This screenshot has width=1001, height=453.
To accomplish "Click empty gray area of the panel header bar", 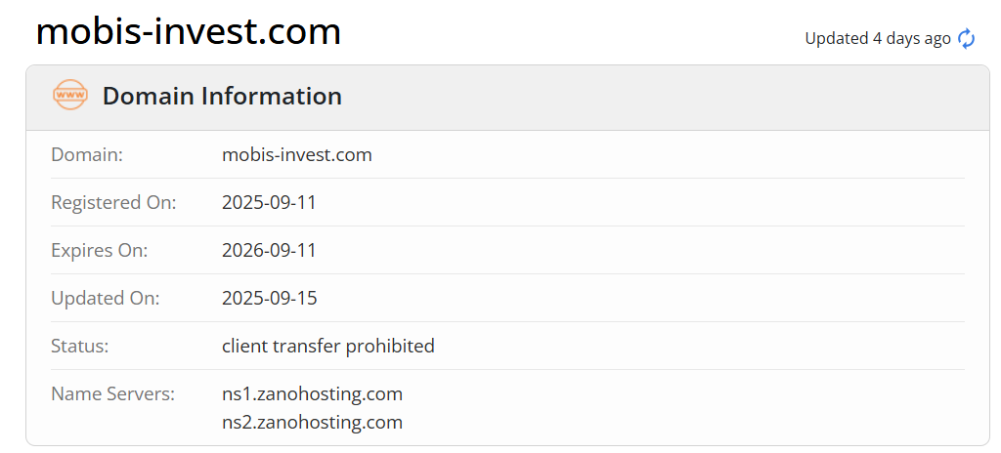I will (x=665, y=97).
